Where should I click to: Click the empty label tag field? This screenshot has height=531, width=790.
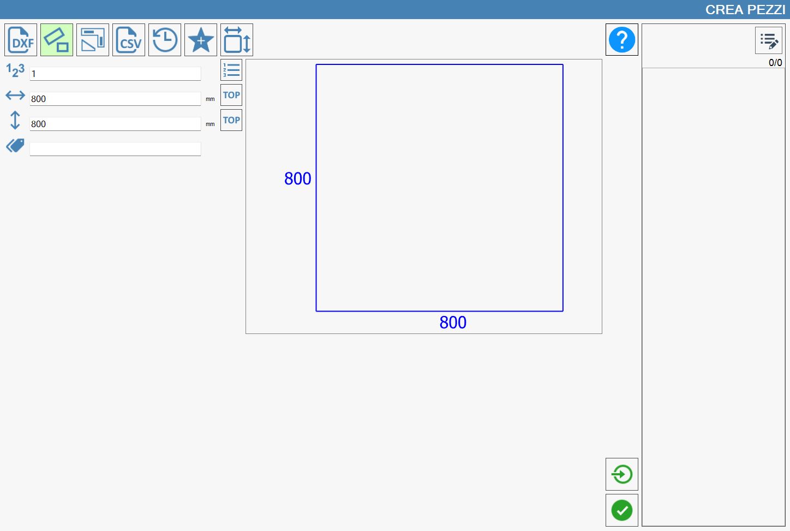click(x=115, y=149)
